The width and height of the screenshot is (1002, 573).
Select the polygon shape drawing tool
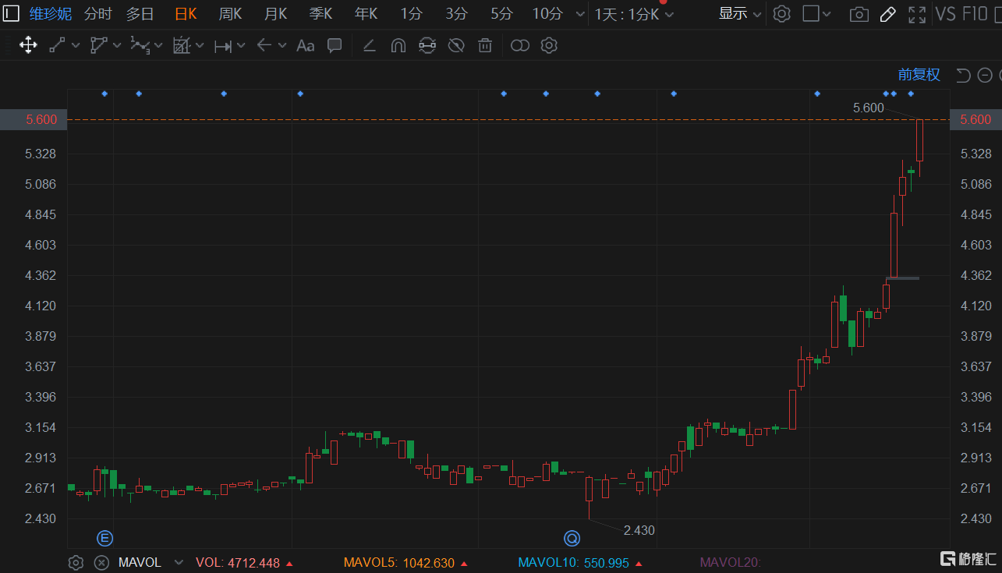[98, 45]
